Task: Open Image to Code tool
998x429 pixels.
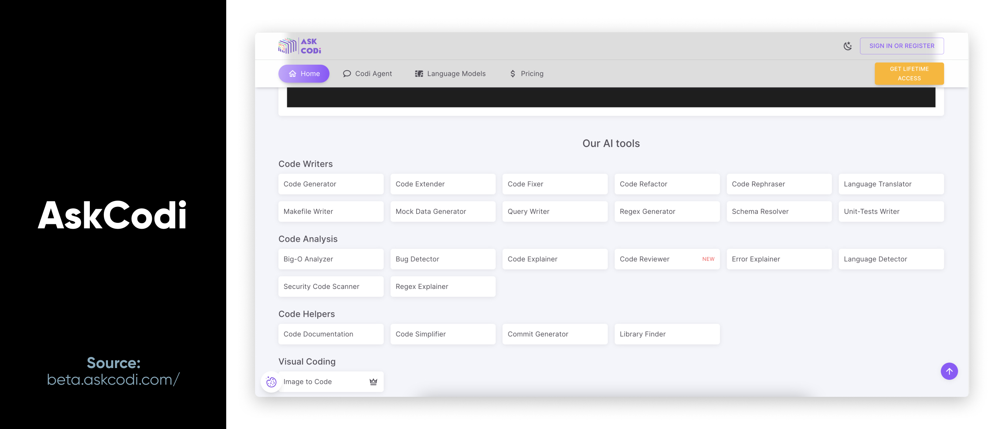Action: pyautogui.click(x=331, y=382)
